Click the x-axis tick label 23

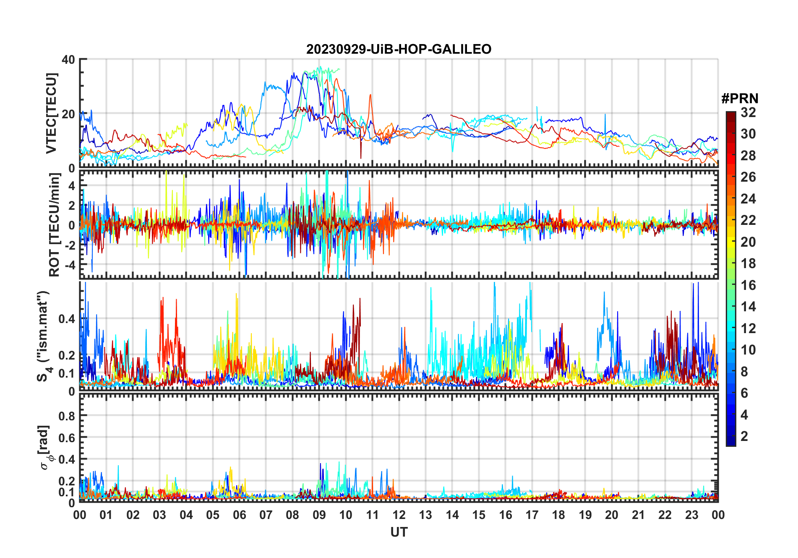coord(691,515)
